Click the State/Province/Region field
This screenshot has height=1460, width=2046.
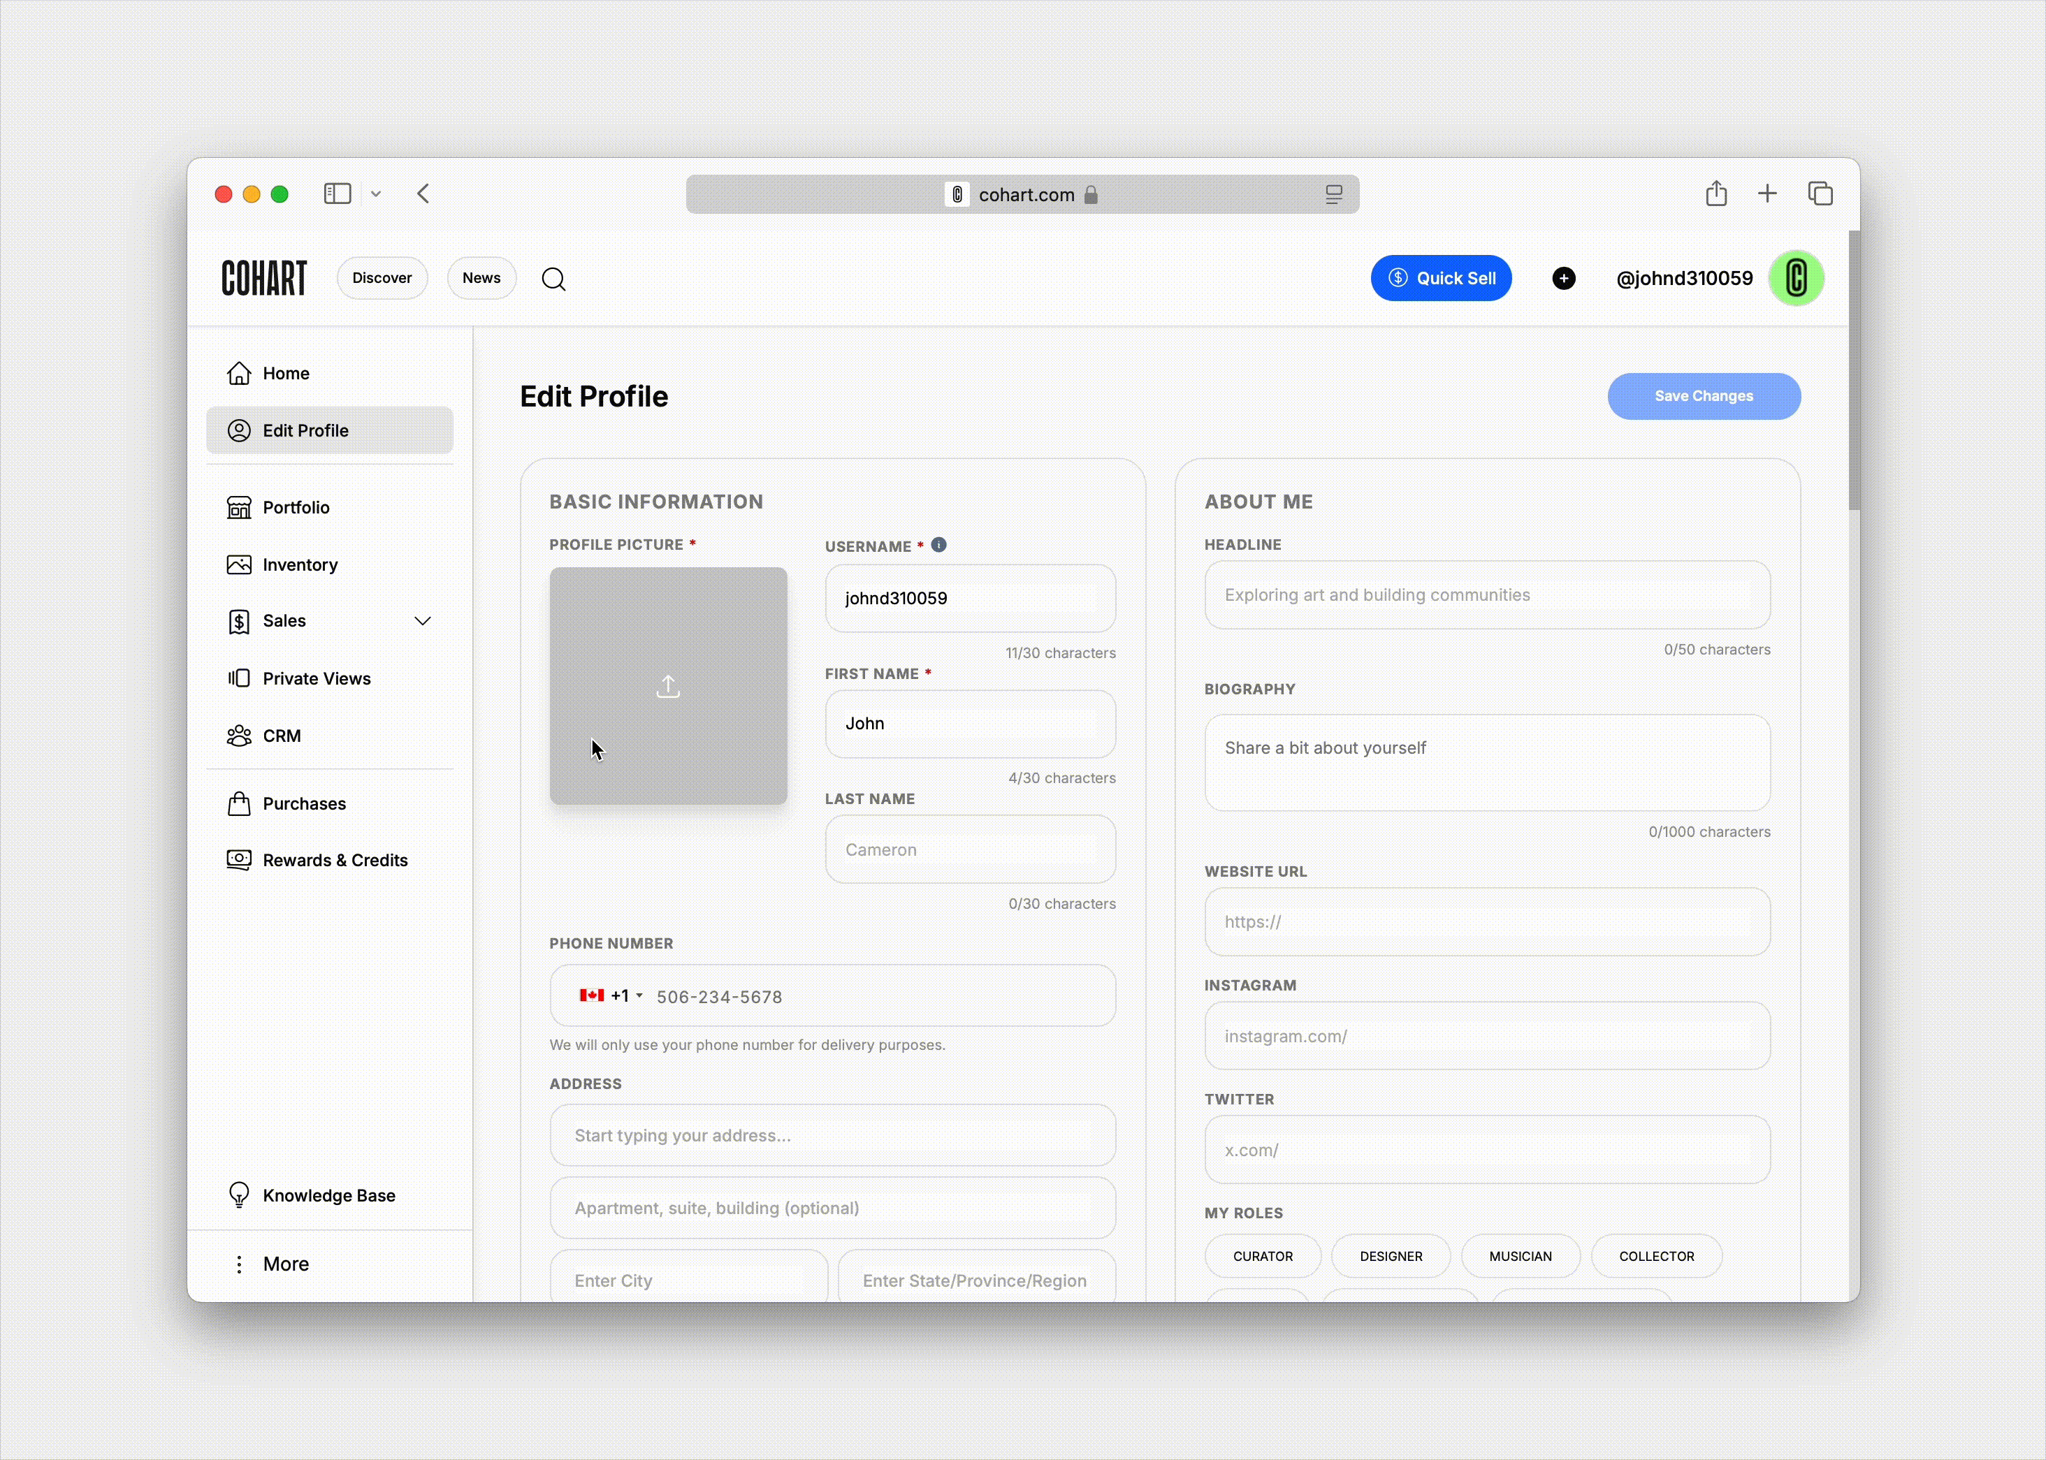coord(977,1276)
